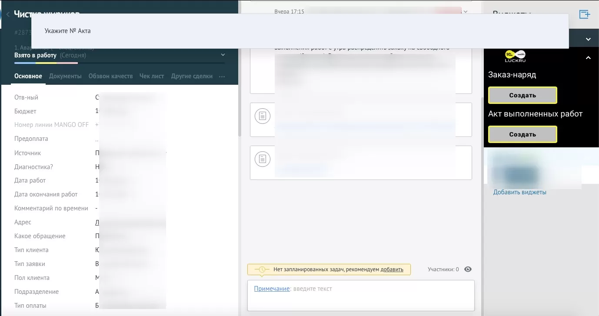The image size is (599, 316).
Task: Create a Заказ-наряд with the Создать button
Action: coord(522,95)
